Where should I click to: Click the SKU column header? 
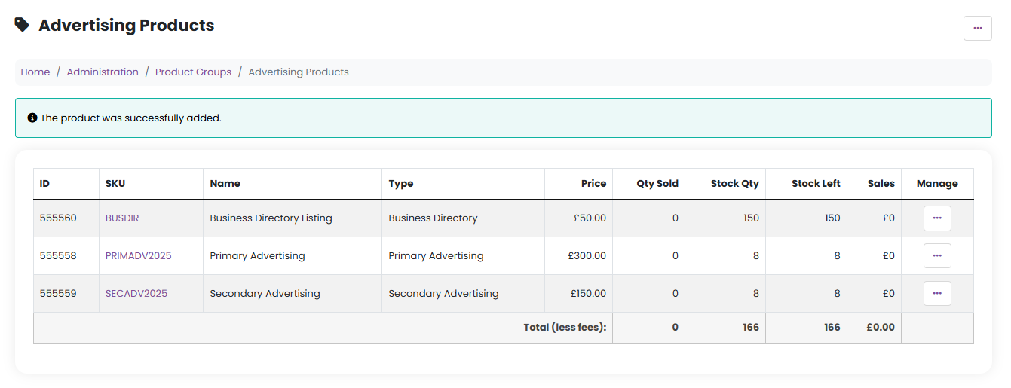click(115, 184)
